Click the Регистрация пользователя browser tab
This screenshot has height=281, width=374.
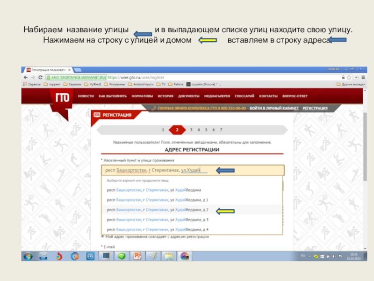coord(49,70)
